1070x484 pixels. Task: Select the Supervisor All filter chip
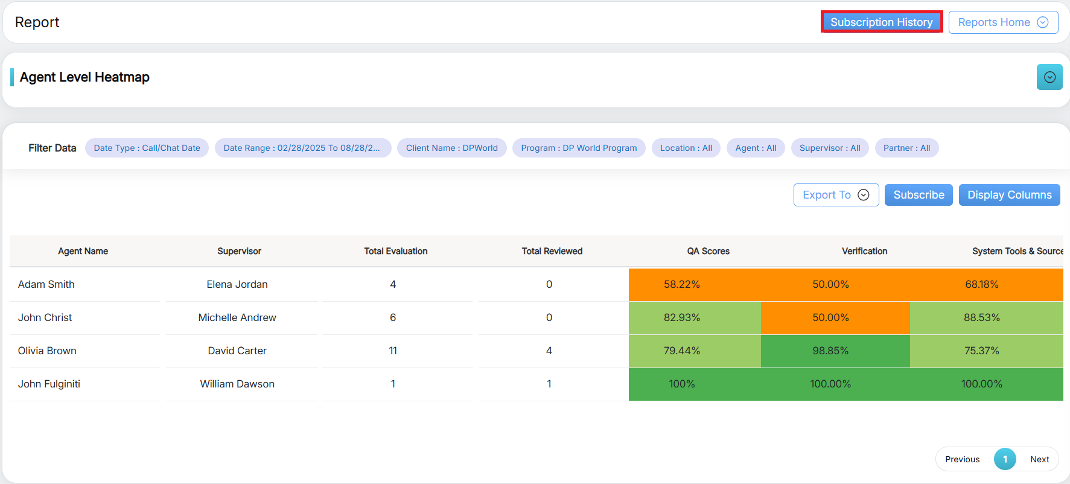(829, 148)
